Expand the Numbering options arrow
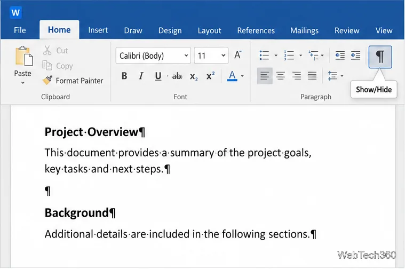This screenshot has height=269, width=405. click(300, 56)
